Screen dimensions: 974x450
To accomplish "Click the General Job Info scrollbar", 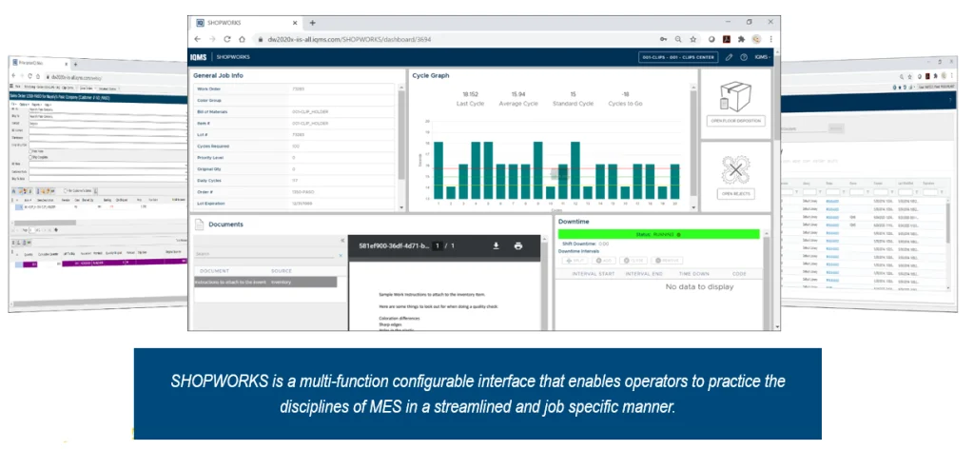I will pyautogui.click(x=401, y=143).
